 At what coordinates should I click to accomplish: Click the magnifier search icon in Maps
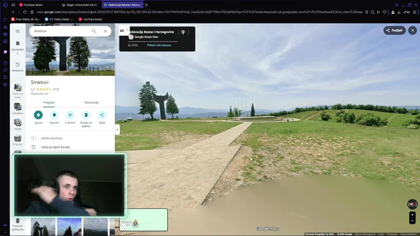click(94, 31)
